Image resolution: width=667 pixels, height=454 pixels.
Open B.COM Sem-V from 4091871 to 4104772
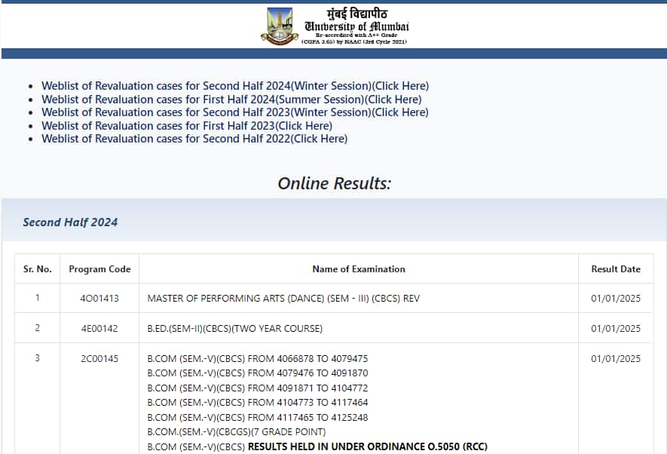(257, 388)
